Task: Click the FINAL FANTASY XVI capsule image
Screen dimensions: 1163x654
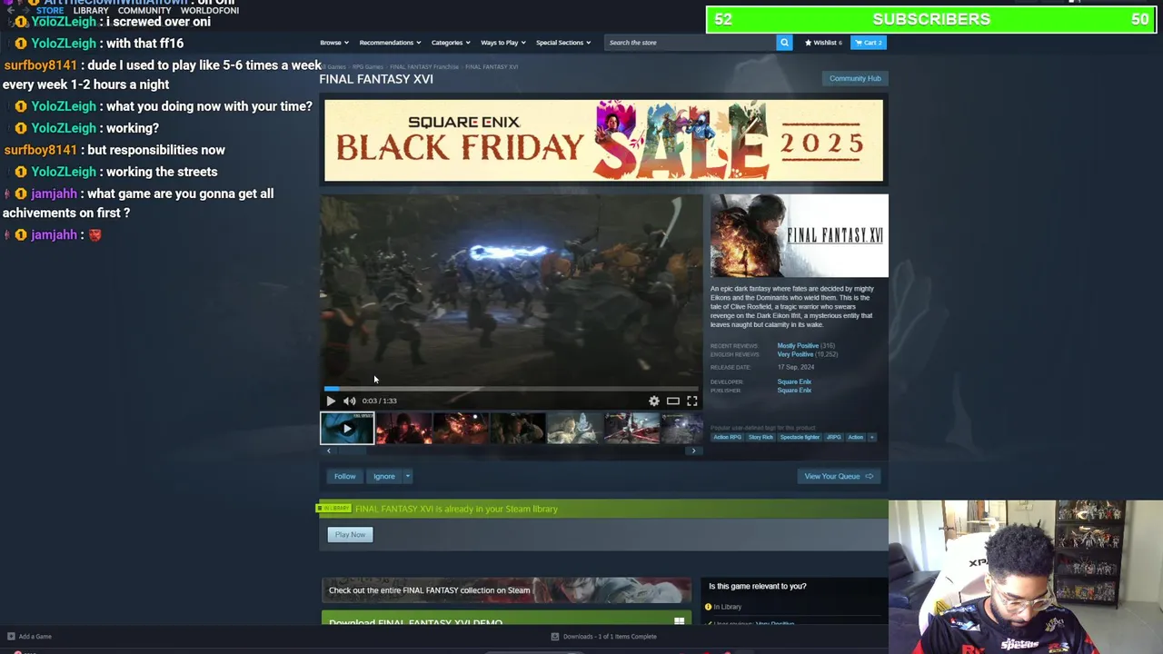Action: tap(799, 235)
